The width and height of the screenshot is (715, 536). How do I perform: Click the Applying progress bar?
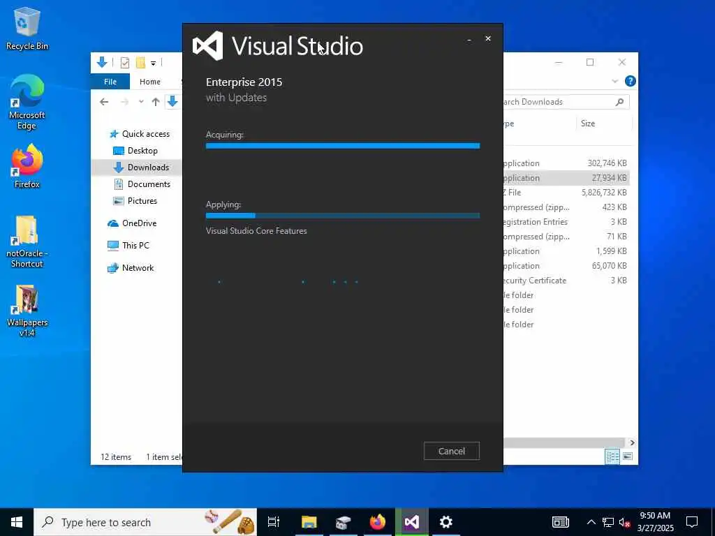click(x=342, y=216)
